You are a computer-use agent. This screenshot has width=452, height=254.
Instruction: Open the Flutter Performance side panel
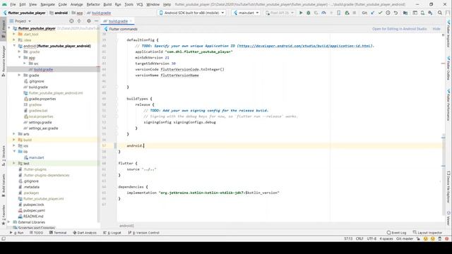(448, 105)
